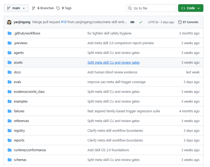Screen dimensions: 210x167
Task: Open the registry folder
Action: click(x=19, y=131)
